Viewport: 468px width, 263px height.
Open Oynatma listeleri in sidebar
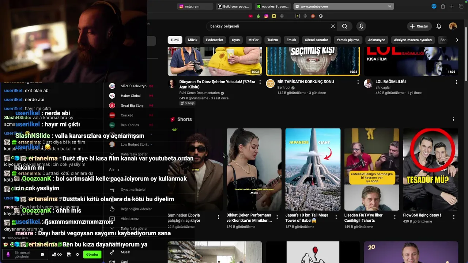(133, 190)
